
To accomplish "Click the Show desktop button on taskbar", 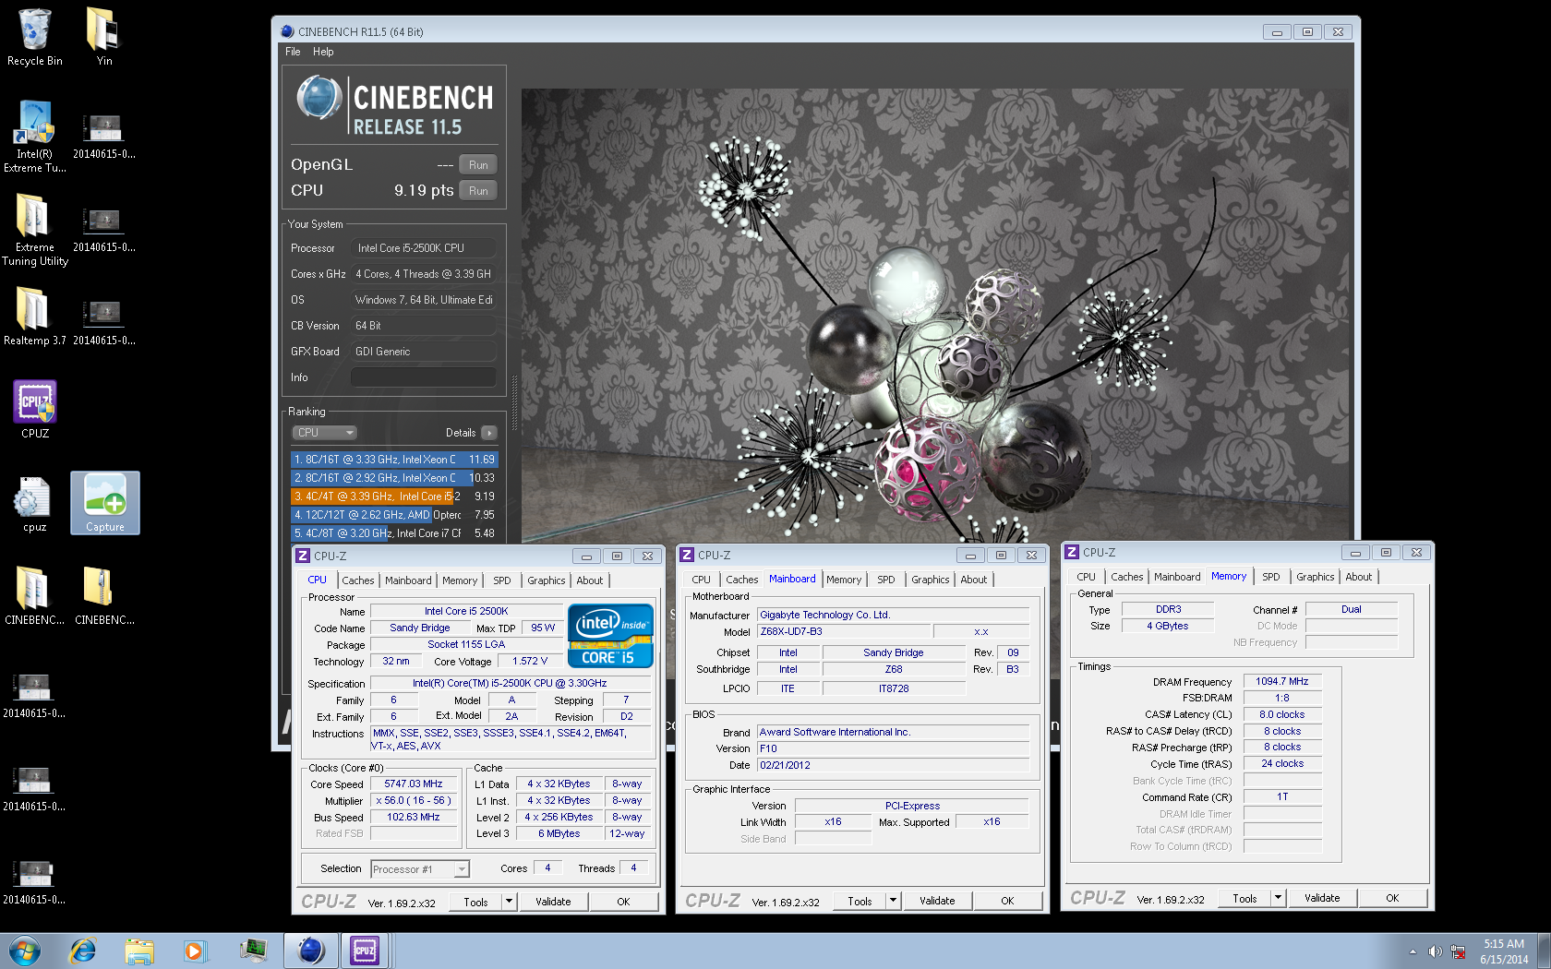I will coord(1544,951).
